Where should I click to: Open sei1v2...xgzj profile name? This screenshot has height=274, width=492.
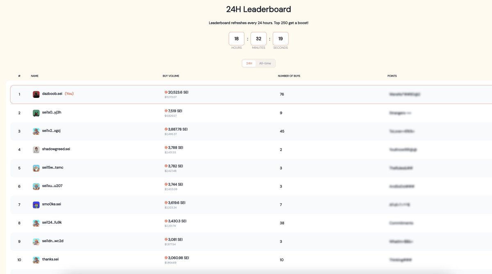(51, 131)
